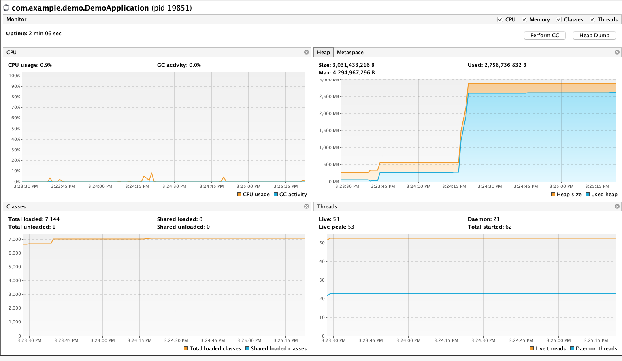Click the Live threads legend swatch
This screenshot has height=361, width=622.
point(532,349)
